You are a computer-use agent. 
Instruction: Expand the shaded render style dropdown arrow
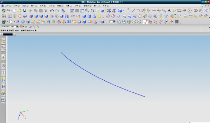click(x=124, y=10)
